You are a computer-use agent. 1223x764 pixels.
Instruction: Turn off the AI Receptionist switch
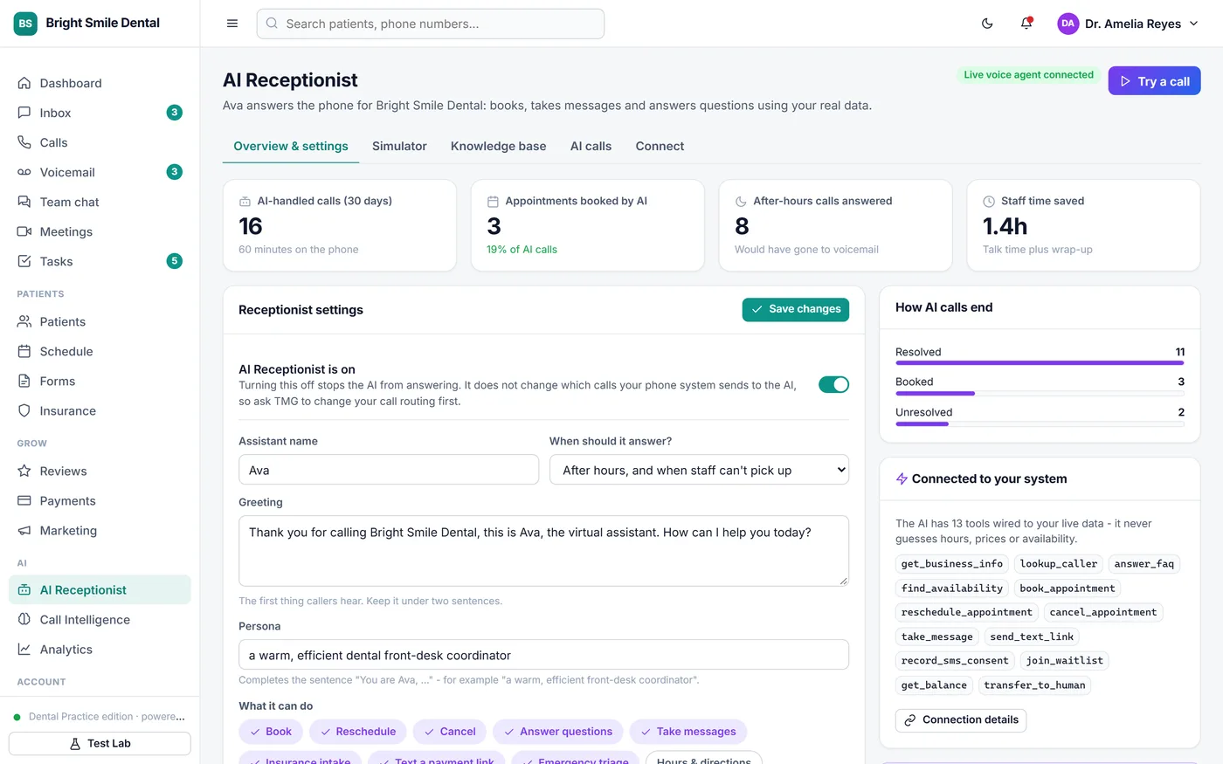coord(833,384)
